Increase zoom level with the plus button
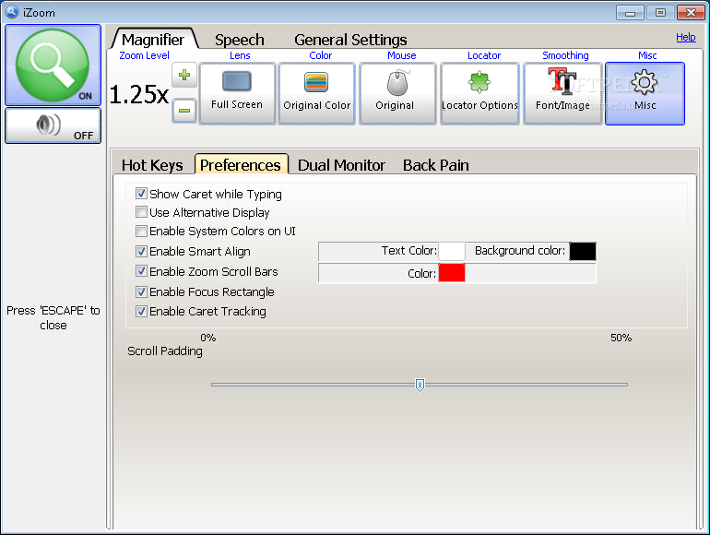 click(184, 75)
